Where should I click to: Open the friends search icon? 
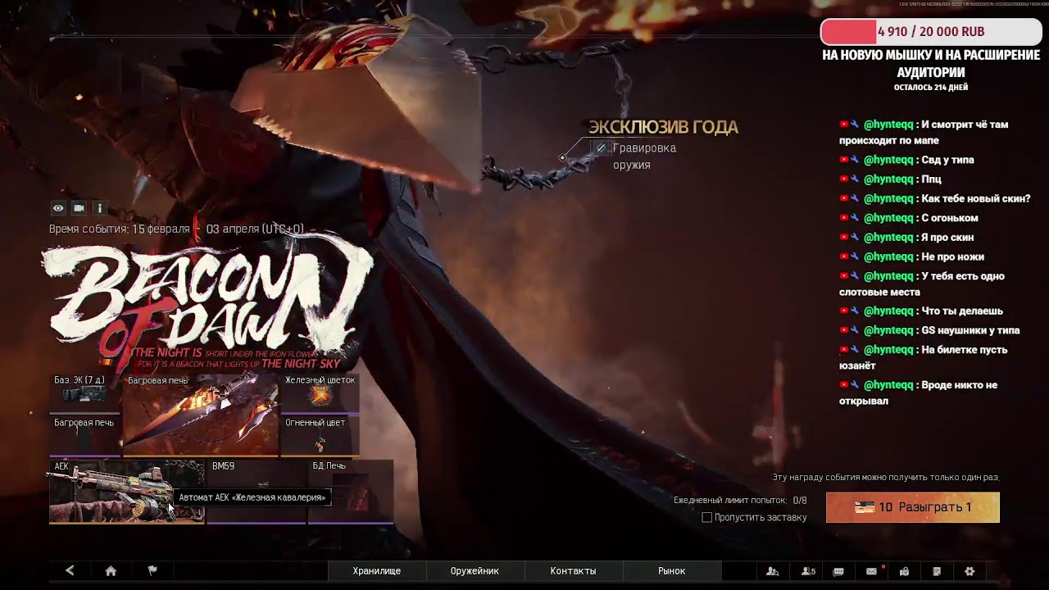[x=772, y=571]
